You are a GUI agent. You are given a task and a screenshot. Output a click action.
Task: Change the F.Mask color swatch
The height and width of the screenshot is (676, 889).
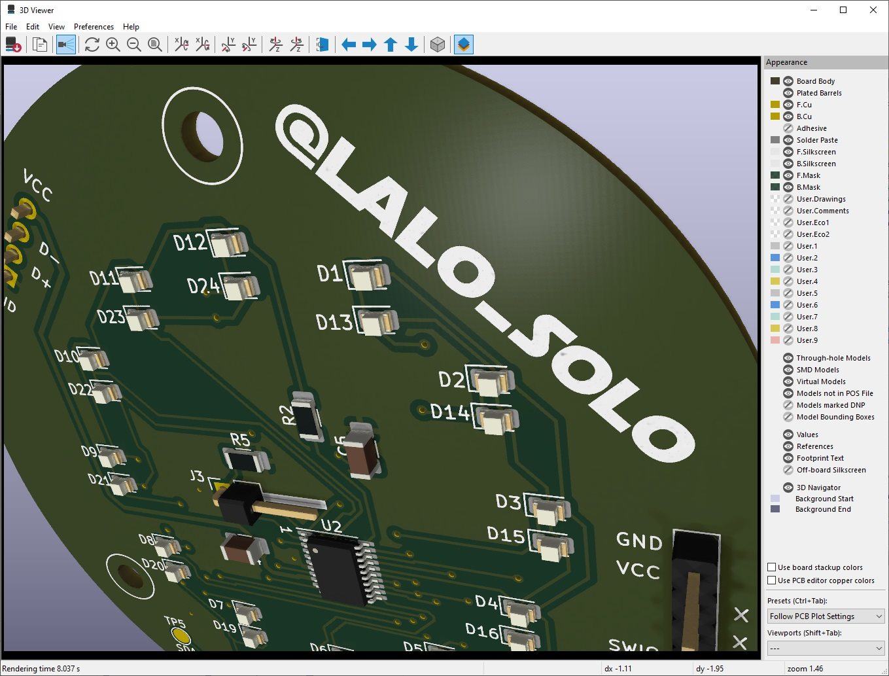775,175
